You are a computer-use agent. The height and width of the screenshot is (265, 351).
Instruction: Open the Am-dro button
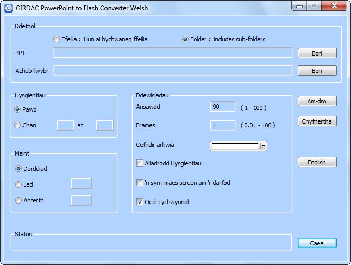(317, 101)
